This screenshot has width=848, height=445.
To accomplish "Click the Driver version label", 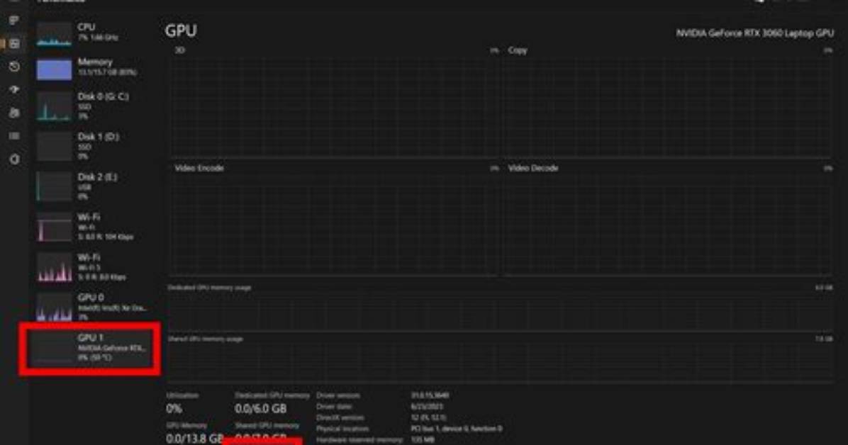I will click(x=337, y=396).
